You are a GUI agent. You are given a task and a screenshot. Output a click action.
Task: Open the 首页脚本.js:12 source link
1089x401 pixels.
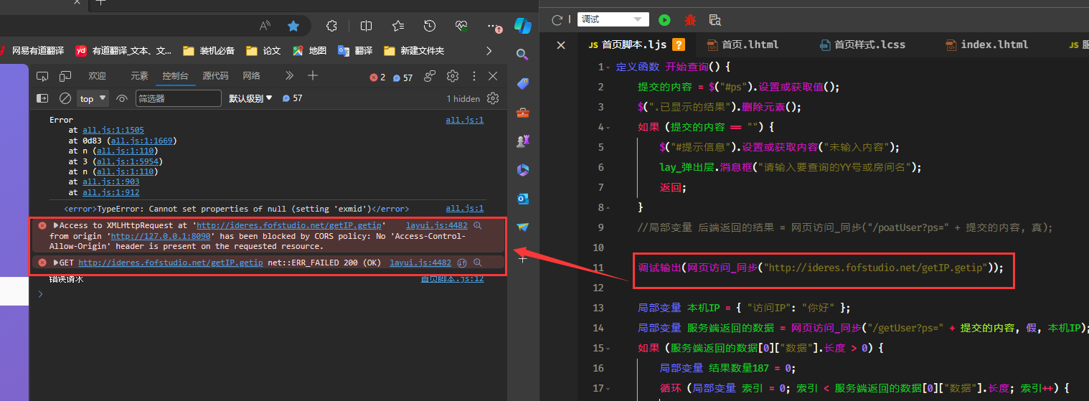(452, 278)
